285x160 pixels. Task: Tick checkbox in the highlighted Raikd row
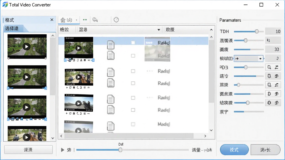click(133, 42)
